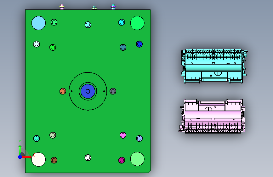Click the orange hex bolt beside locating ring

point(63,91)
